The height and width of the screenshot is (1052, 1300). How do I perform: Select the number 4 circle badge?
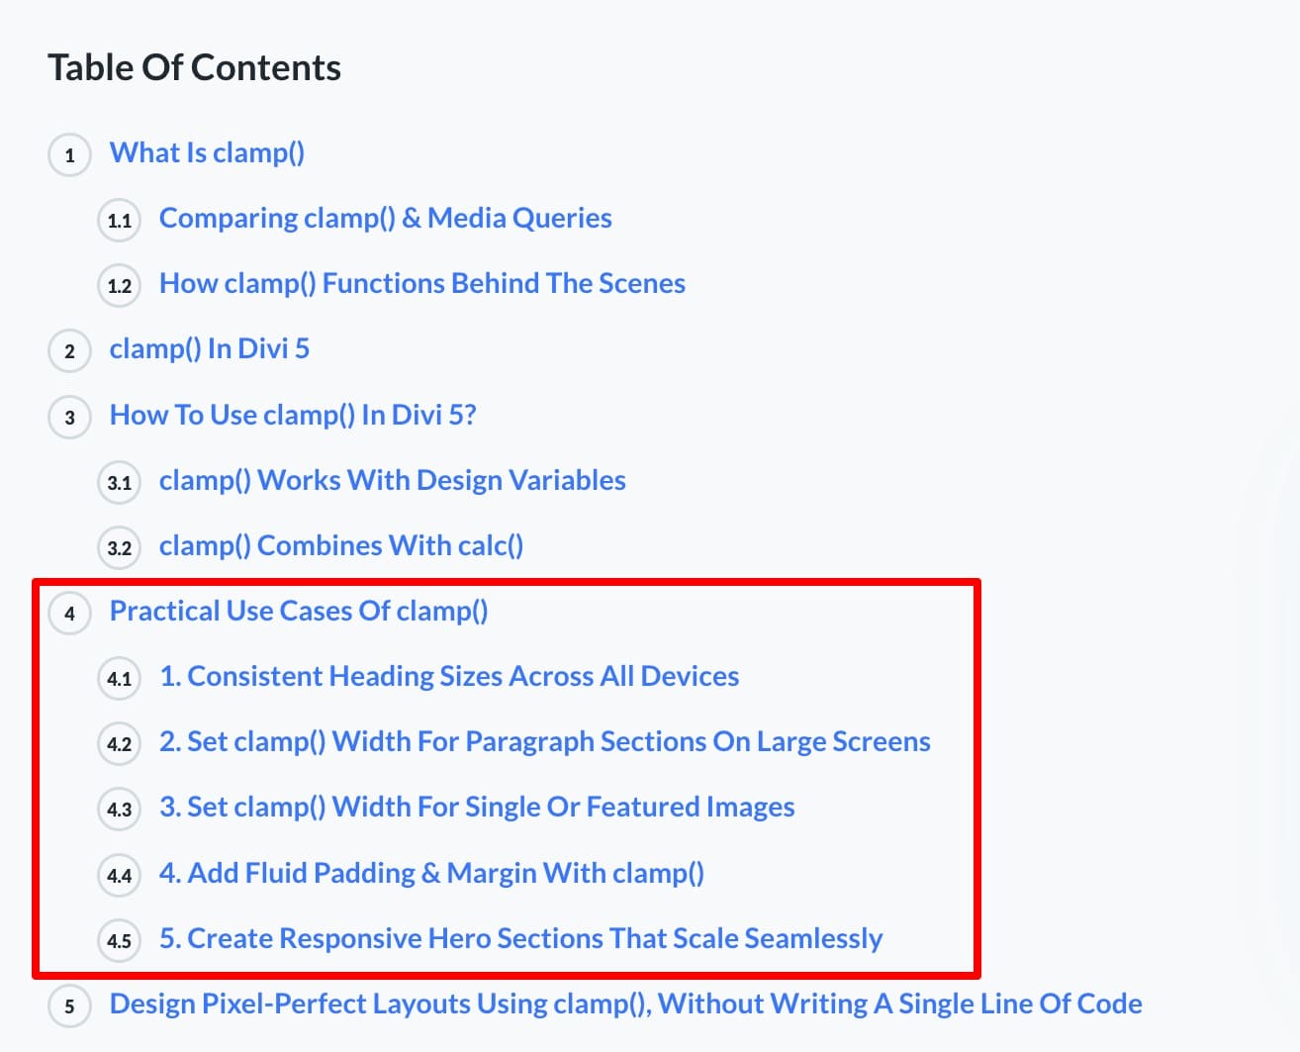[69, 614]
